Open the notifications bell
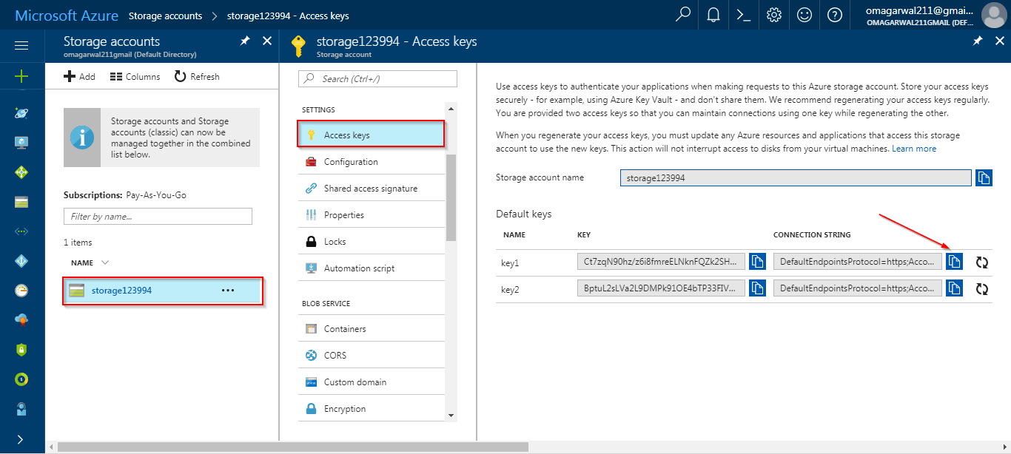Screen dimensions: 1011x454 coord(713,15)
